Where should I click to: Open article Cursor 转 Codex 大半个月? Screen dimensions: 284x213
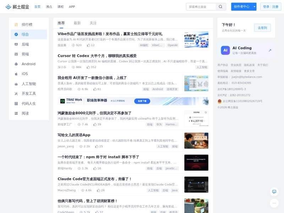(97, 56)
